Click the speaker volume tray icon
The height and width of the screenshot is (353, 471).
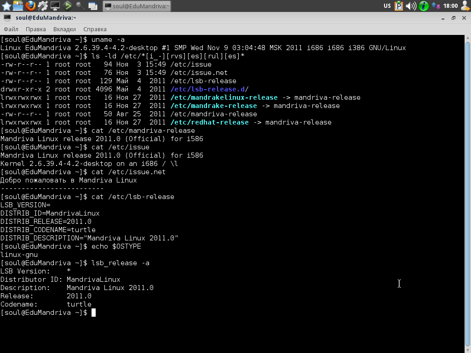click(x=411, y=6)
